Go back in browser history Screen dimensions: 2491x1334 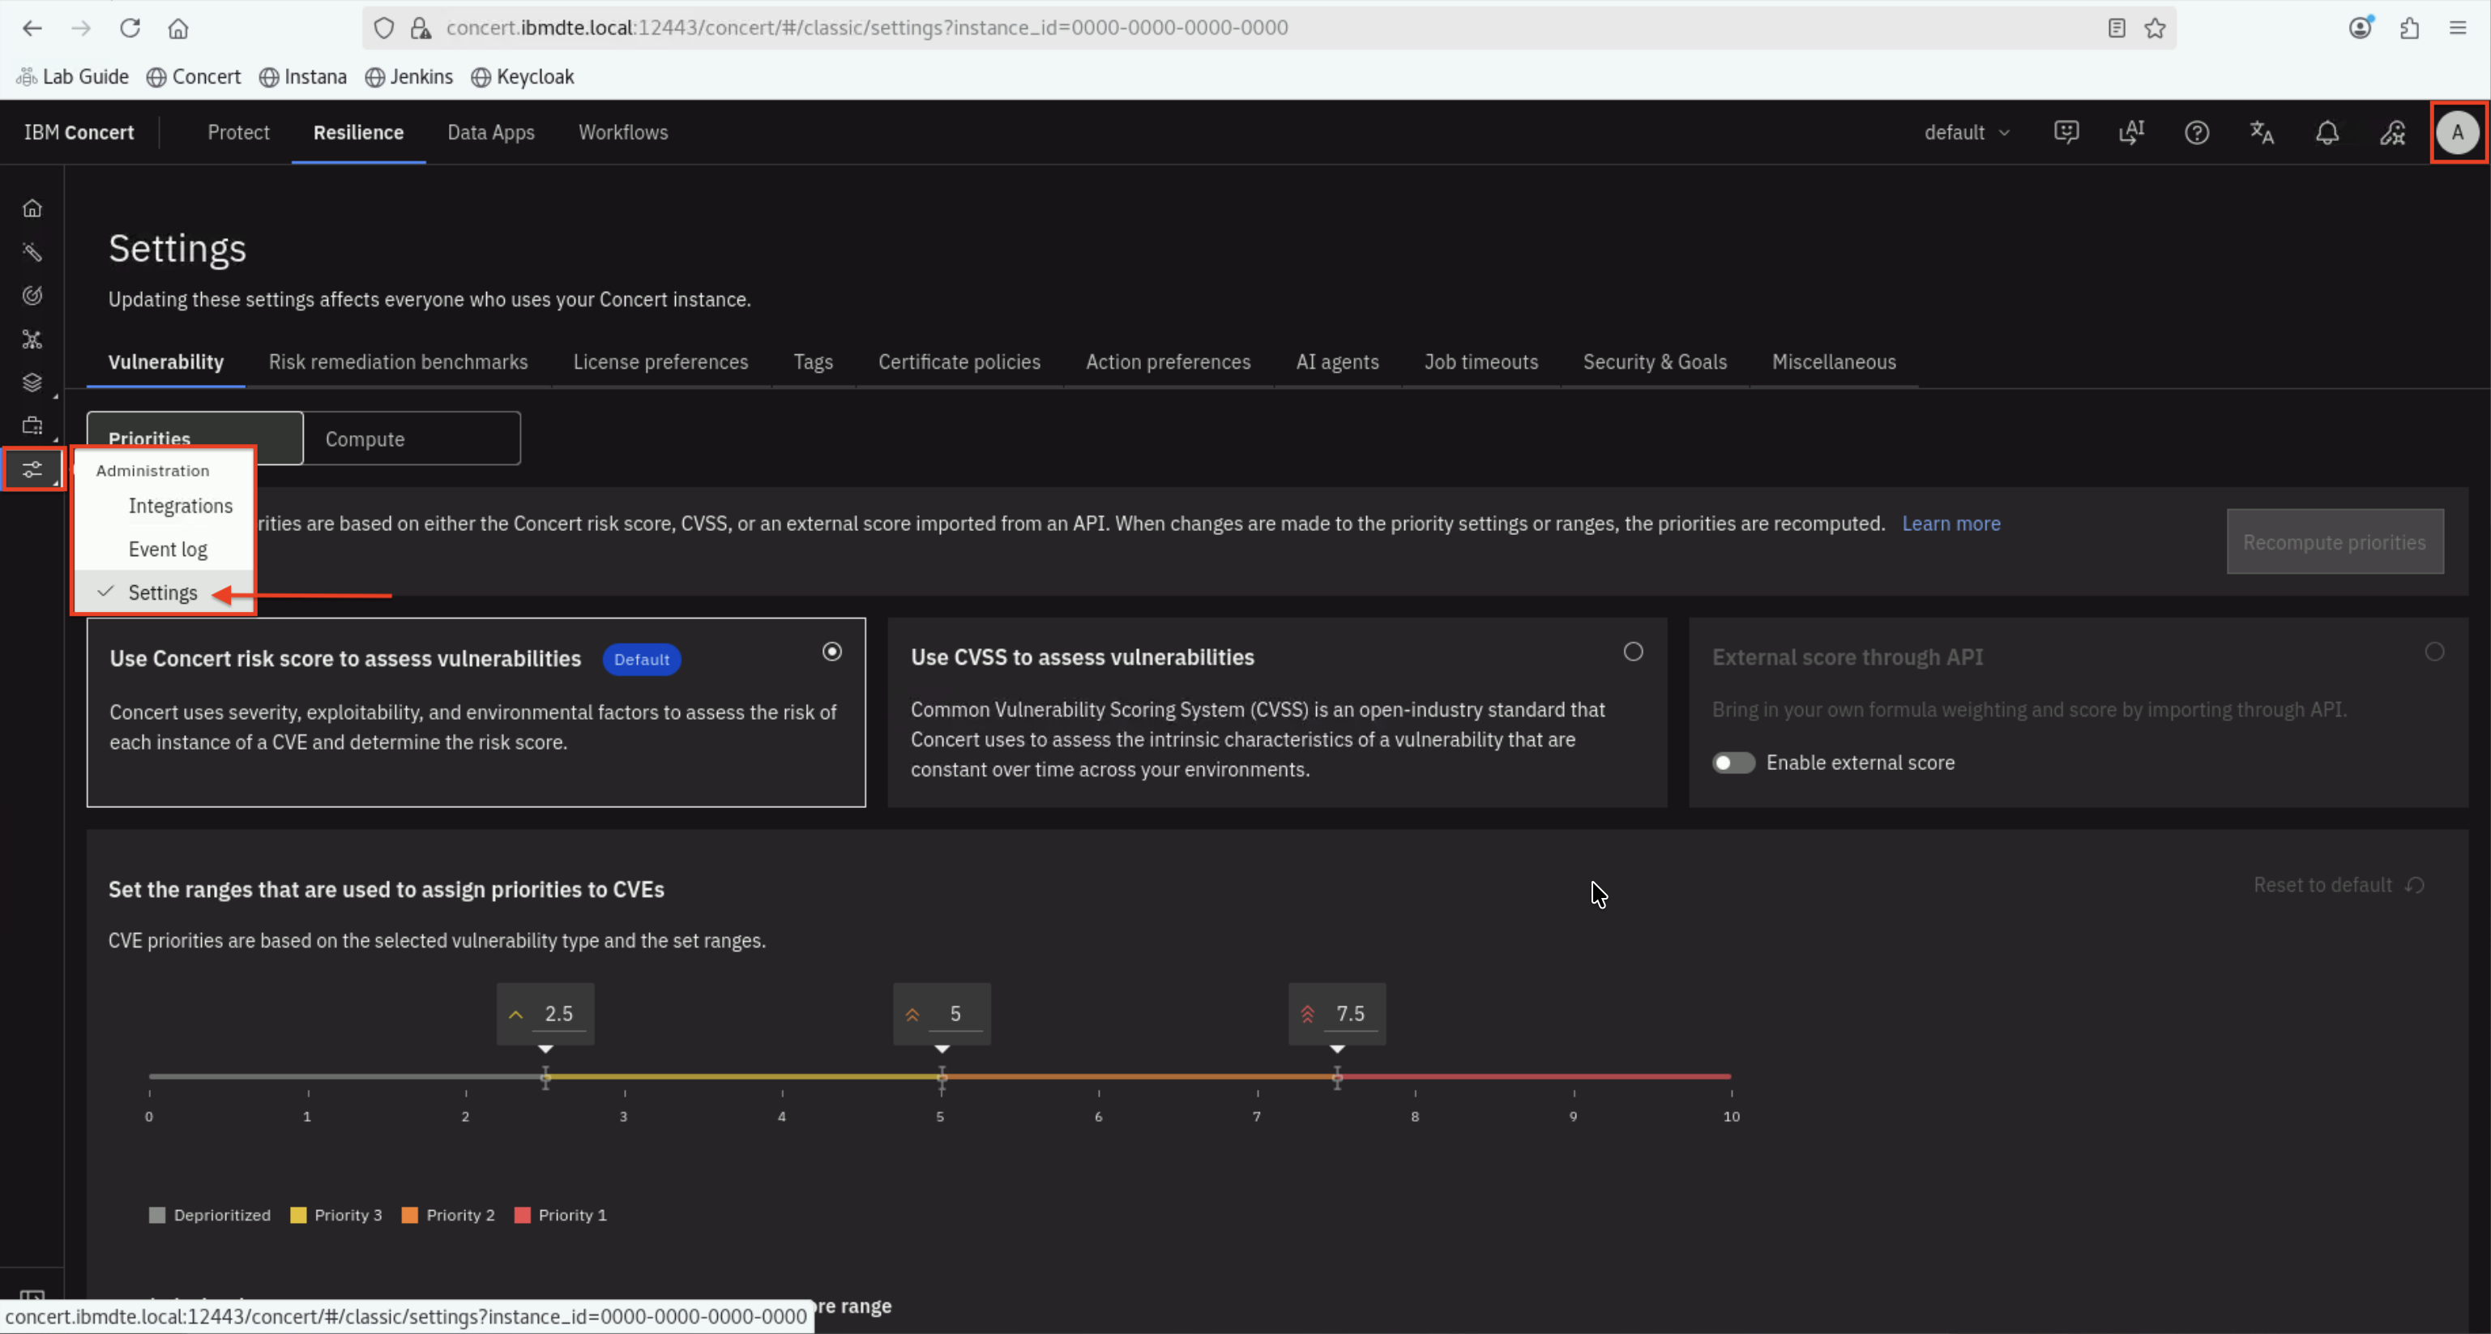tap(32, 28)
